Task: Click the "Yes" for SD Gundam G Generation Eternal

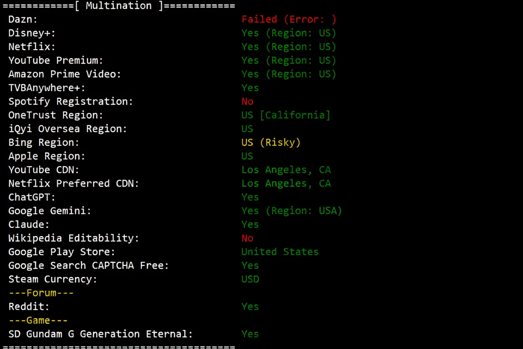Action: coord(250,334)
